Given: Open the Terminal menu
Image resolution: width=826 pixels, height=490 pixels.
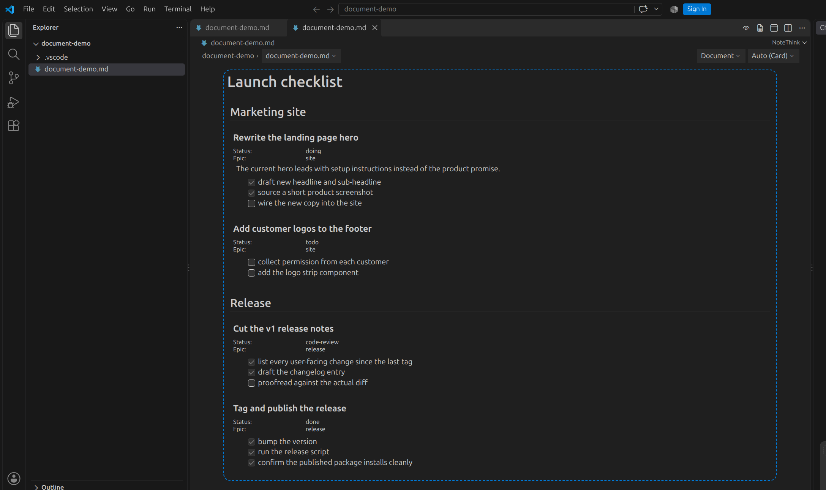Looking at the screenshot, I should pos(178,9).
